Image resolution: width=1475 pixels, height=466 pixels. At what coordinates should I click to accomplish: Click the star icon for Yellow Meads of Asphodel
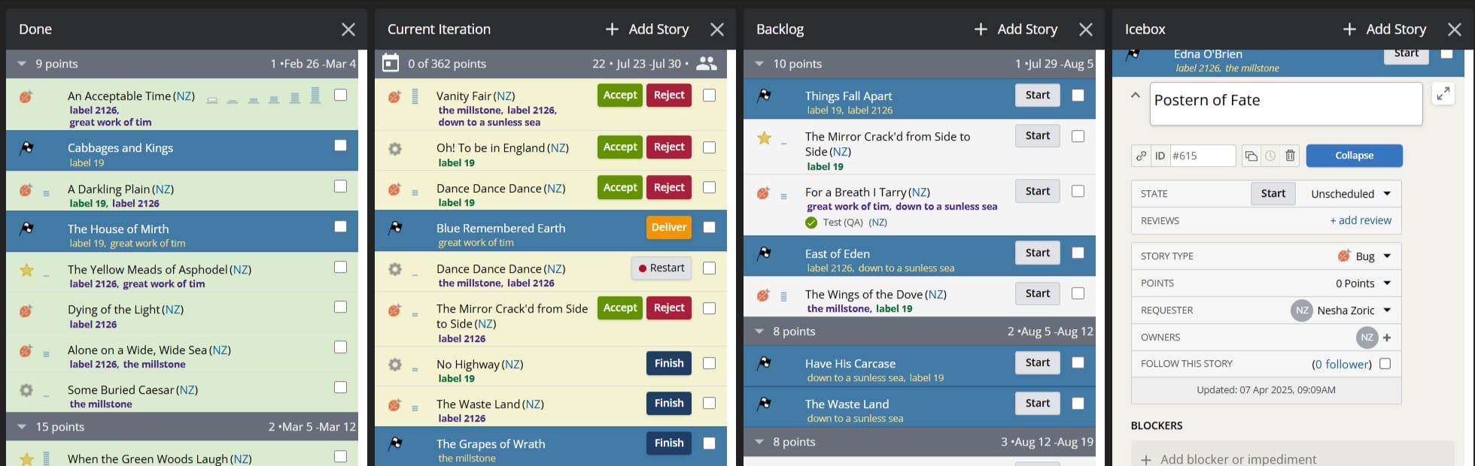[26, 270]
